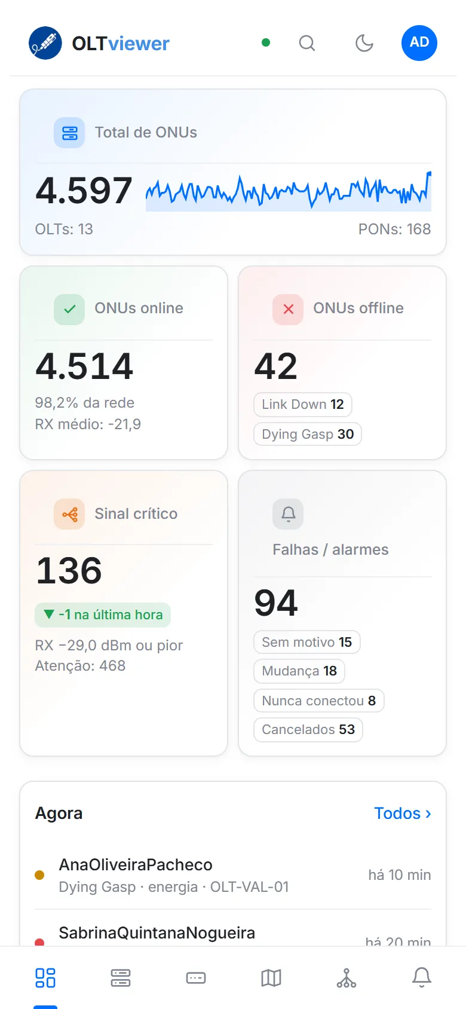Toggle dark mode with the moon icon
The height and width of the screenshot is (1009, 466).
pos(364,43)
